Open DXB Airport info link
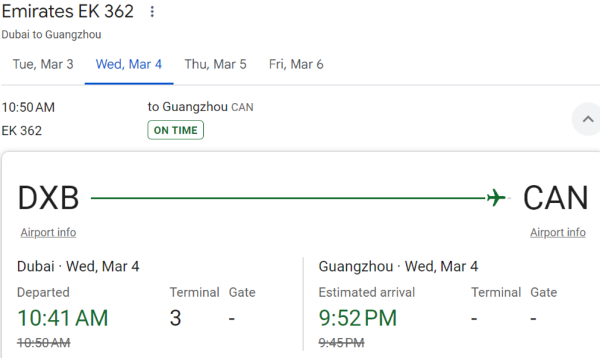Image resolution: width=600 pixels, height=358 pixels. [x=48, y=232]
